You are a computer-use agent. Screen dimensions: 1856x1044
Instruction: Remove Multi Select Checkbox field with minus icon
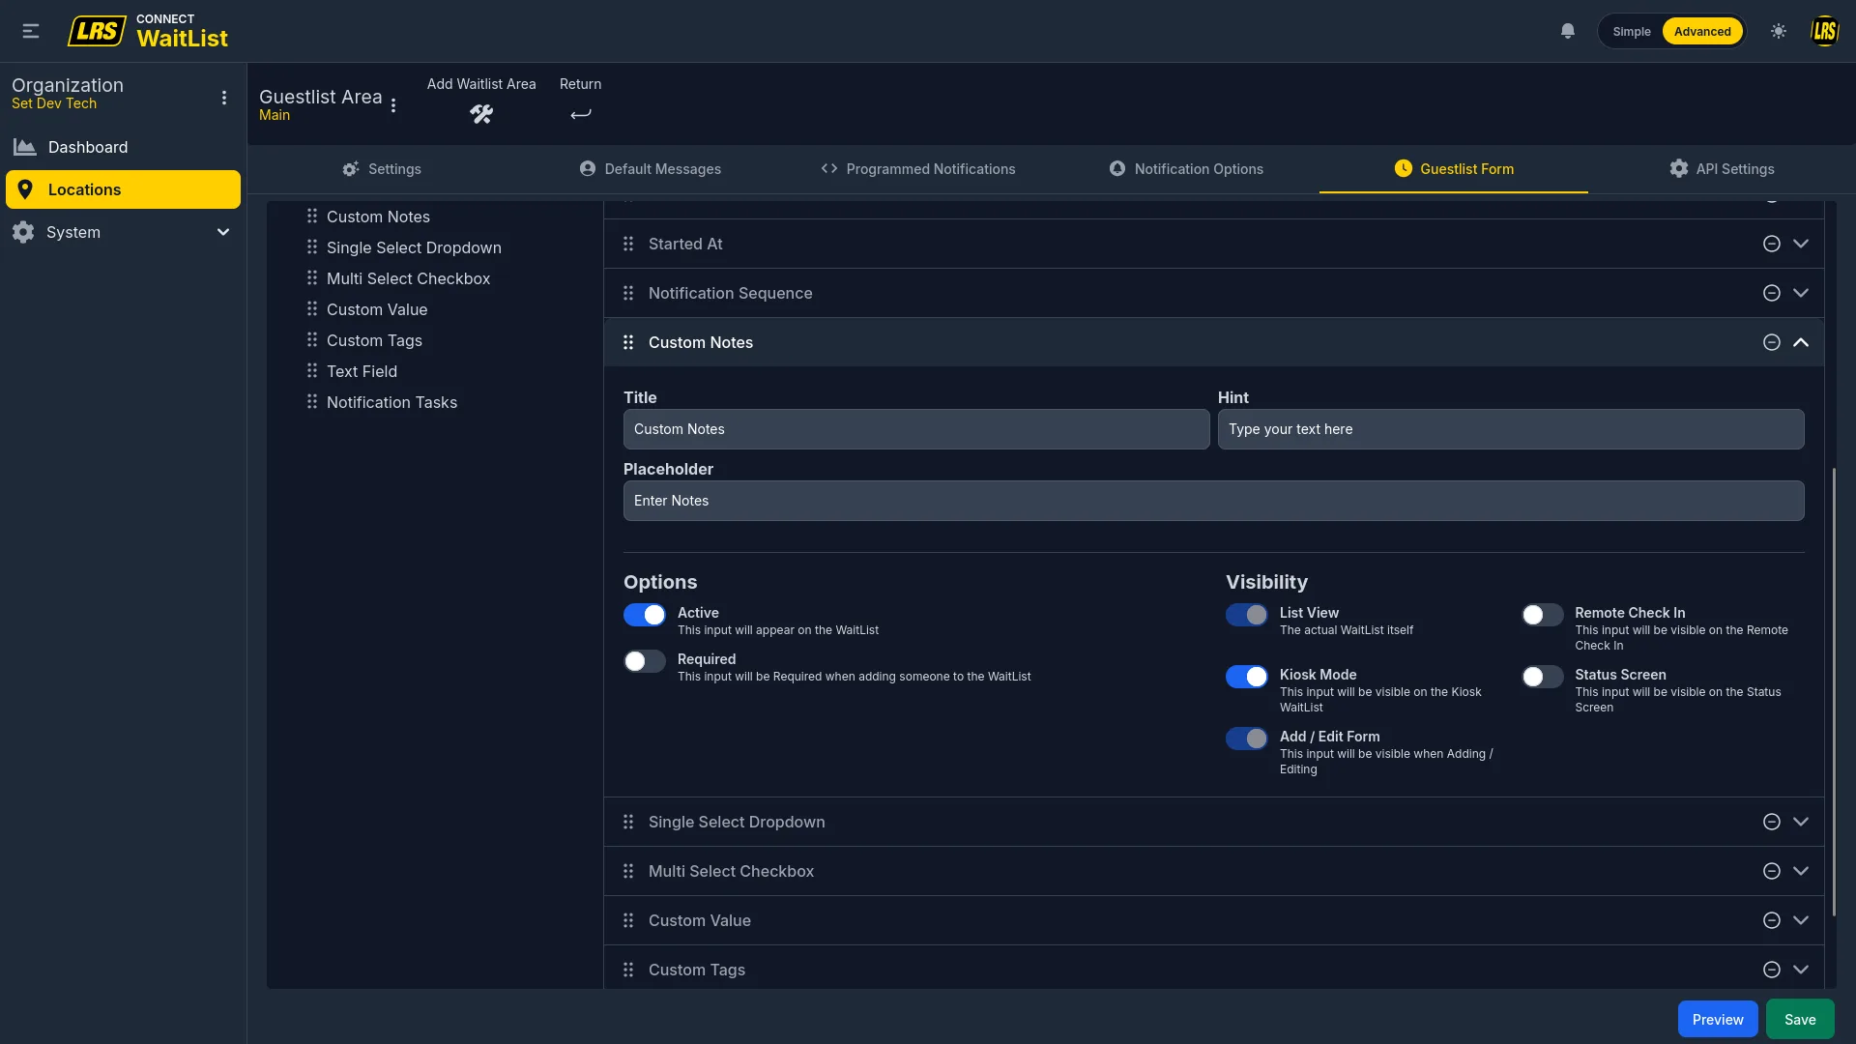coord(1771,871)
